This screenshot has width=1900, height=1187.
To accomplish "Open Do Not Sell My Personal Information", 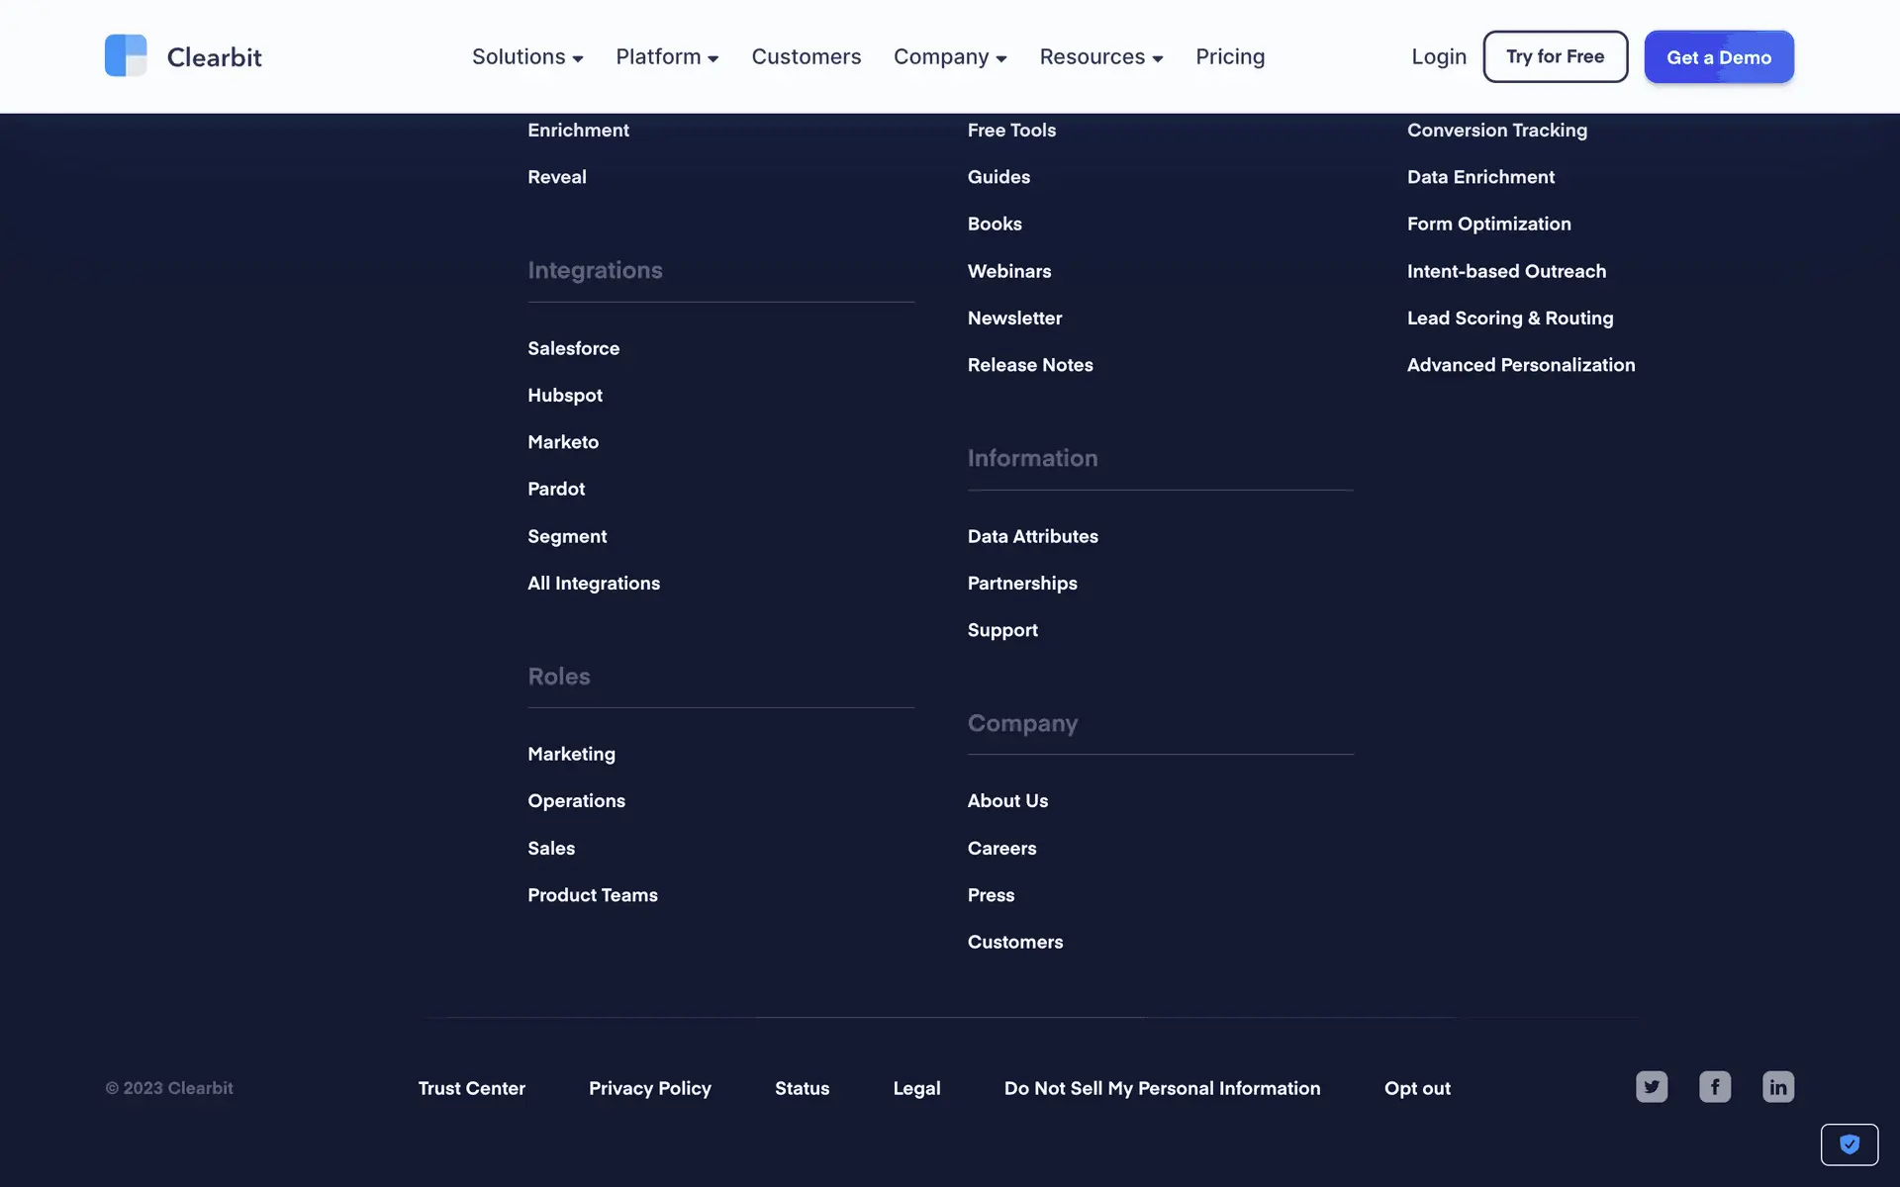I will point(1162,1088).
